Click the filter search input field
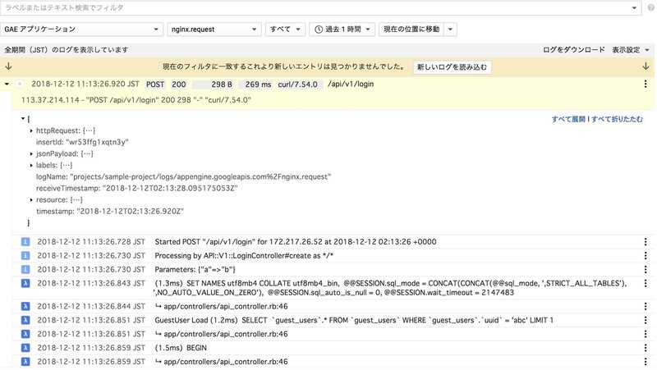The image size is (657, 370). 320,8
